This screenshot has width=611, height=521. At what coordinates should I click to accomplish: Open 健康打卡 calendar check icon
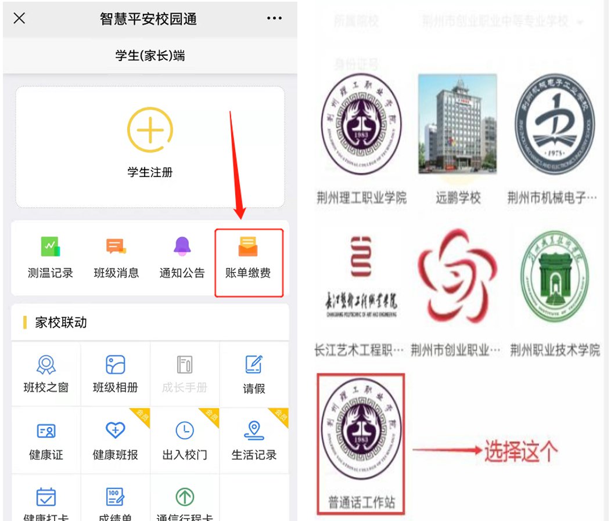tap(46, 497)
